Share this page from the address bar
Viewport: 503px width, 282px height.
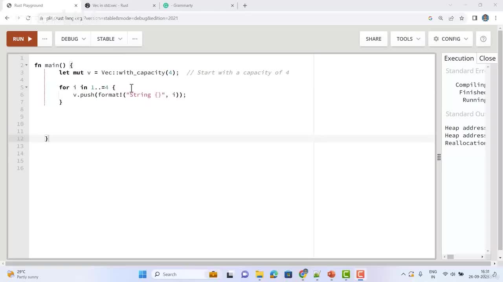coord(451,18)
